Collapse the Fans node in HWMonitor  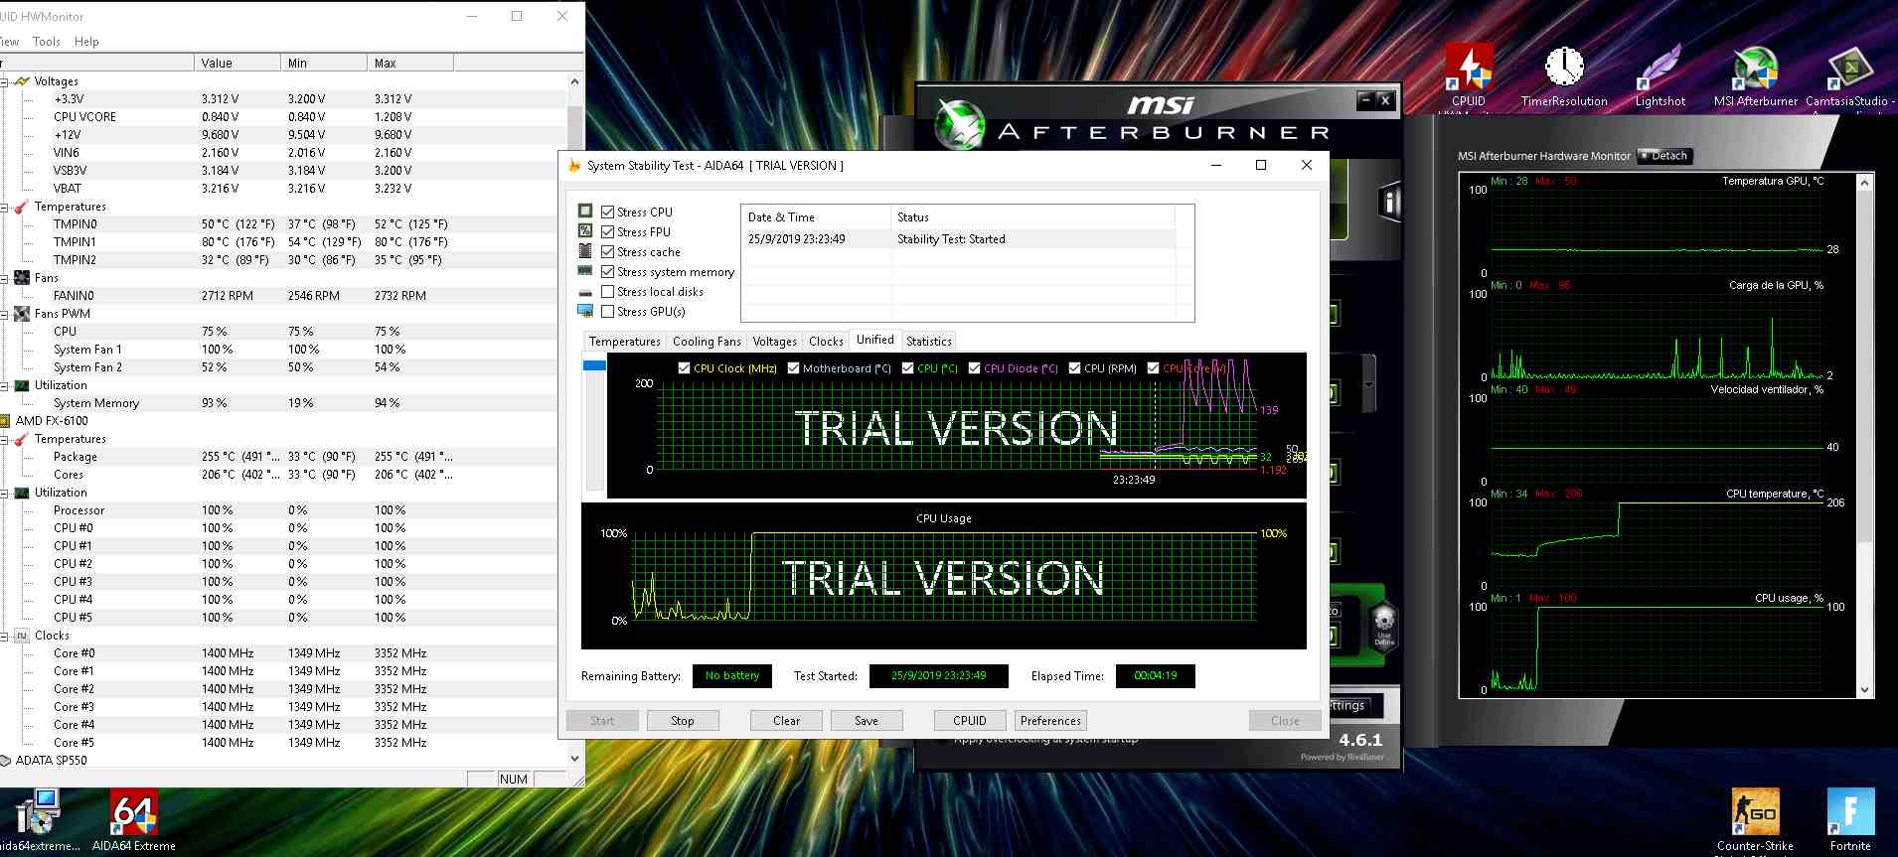[4, 278]
